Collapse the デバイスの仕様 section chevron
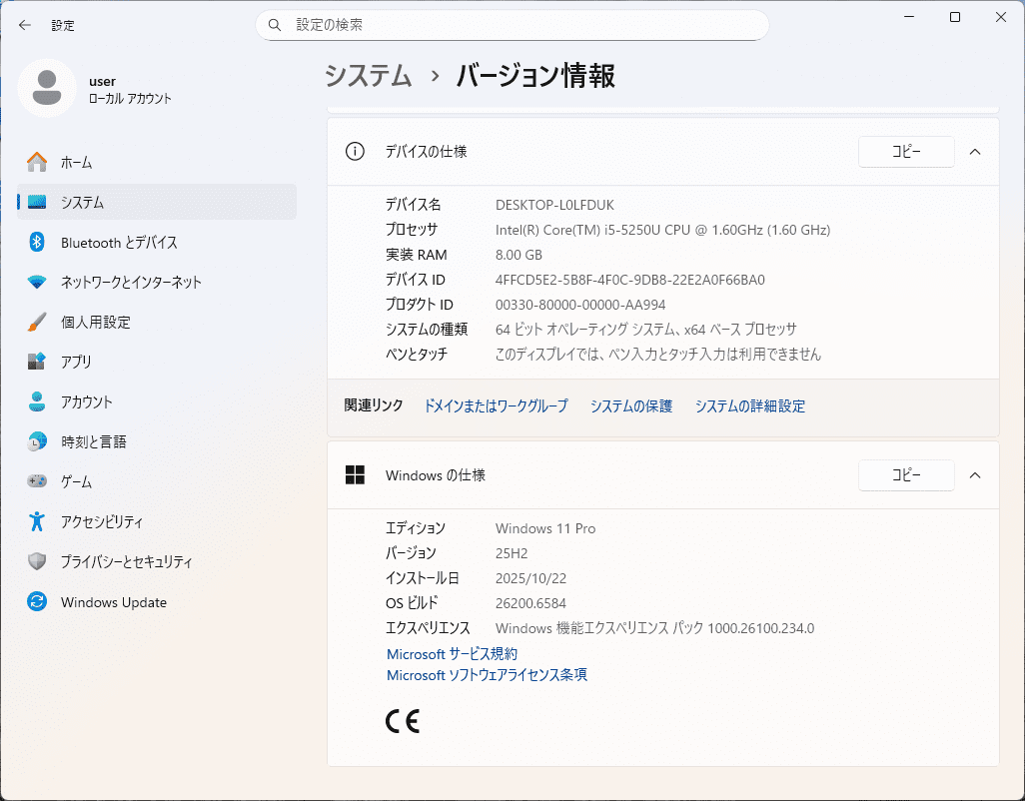Viewport: 1025px width, 801px height. (x=975, y=152)
